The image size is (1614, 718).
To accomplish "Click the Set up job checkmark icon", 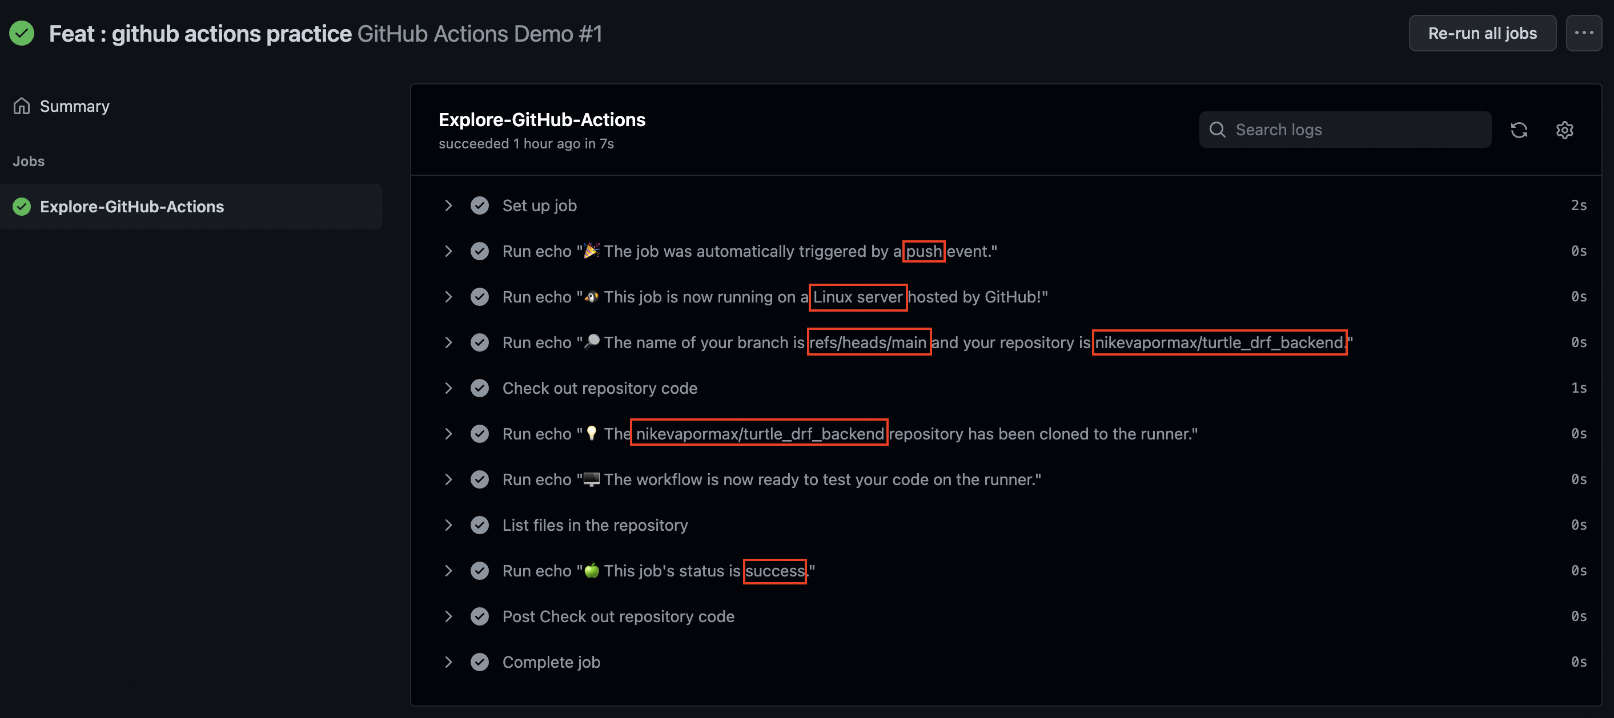I will (x=479, y=205).
